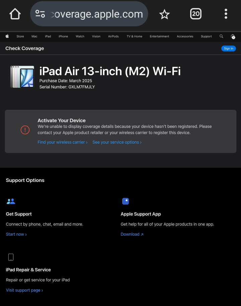Click the Get Support people icon
Image resolution: width=241 pixels, height=306 pixels.
(x=11, y=201)
